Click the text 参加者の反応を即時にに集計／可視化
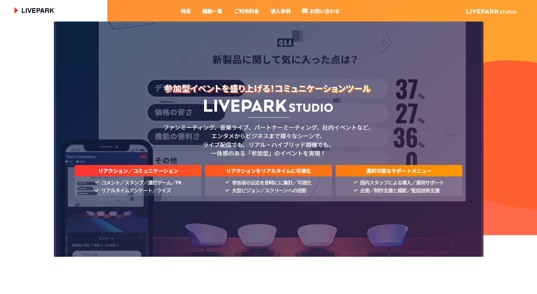This screenshot has width=537, height=294. 272,183
